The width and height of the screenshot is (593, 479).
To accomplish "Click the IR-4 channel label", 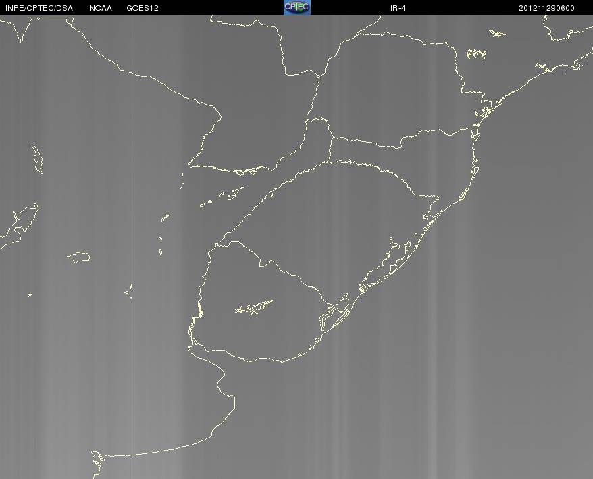I will pyautogui.click(x=398, y=8).
